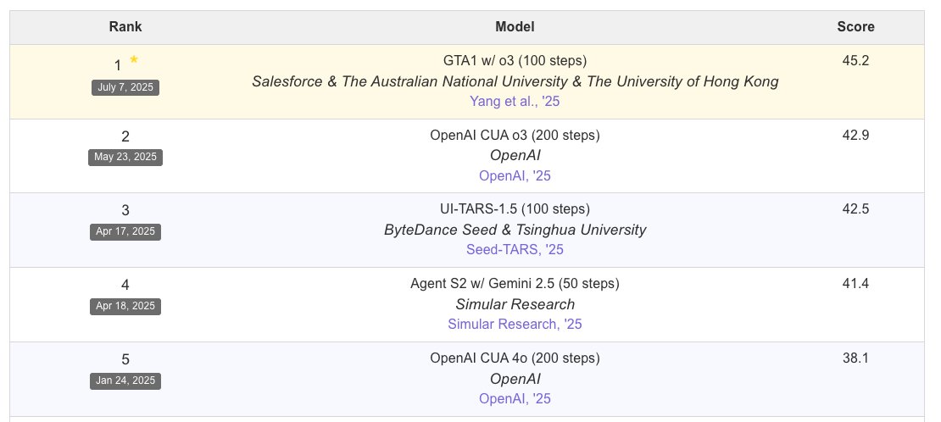The width and height of the screenshot is (941, 422).
Task: Click the Salesforce & Australian National University affiliation
Action: click(x=515, y=81)
